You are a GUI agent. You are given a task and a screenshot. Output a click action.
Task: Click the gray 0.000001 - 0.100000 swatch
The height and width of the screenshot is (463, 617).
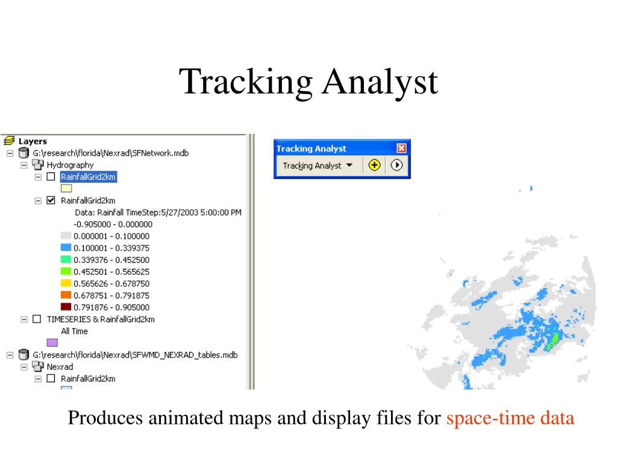(66, 236)
